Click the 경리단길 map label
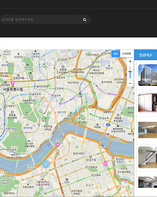This screenshot has height=197, width=157. click(28, 128)
